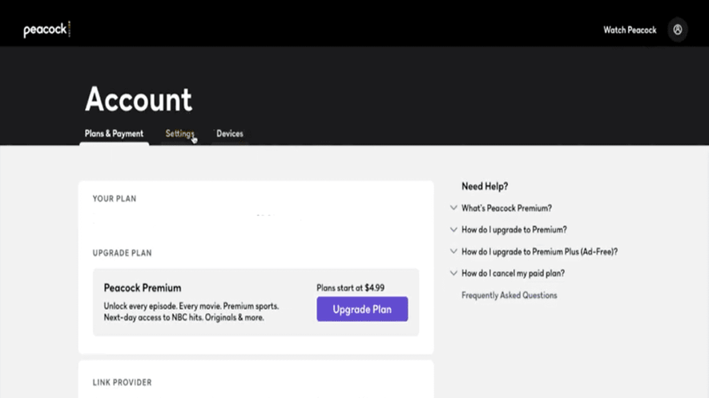Click "How do I upgrade to Premium?" text

tap(514, 229)
